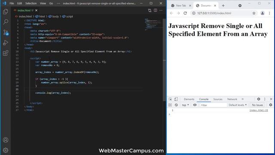Viewport: 275px width, 155px height.
Task: Close the Document browser tab
Action: tap(215, 6)
